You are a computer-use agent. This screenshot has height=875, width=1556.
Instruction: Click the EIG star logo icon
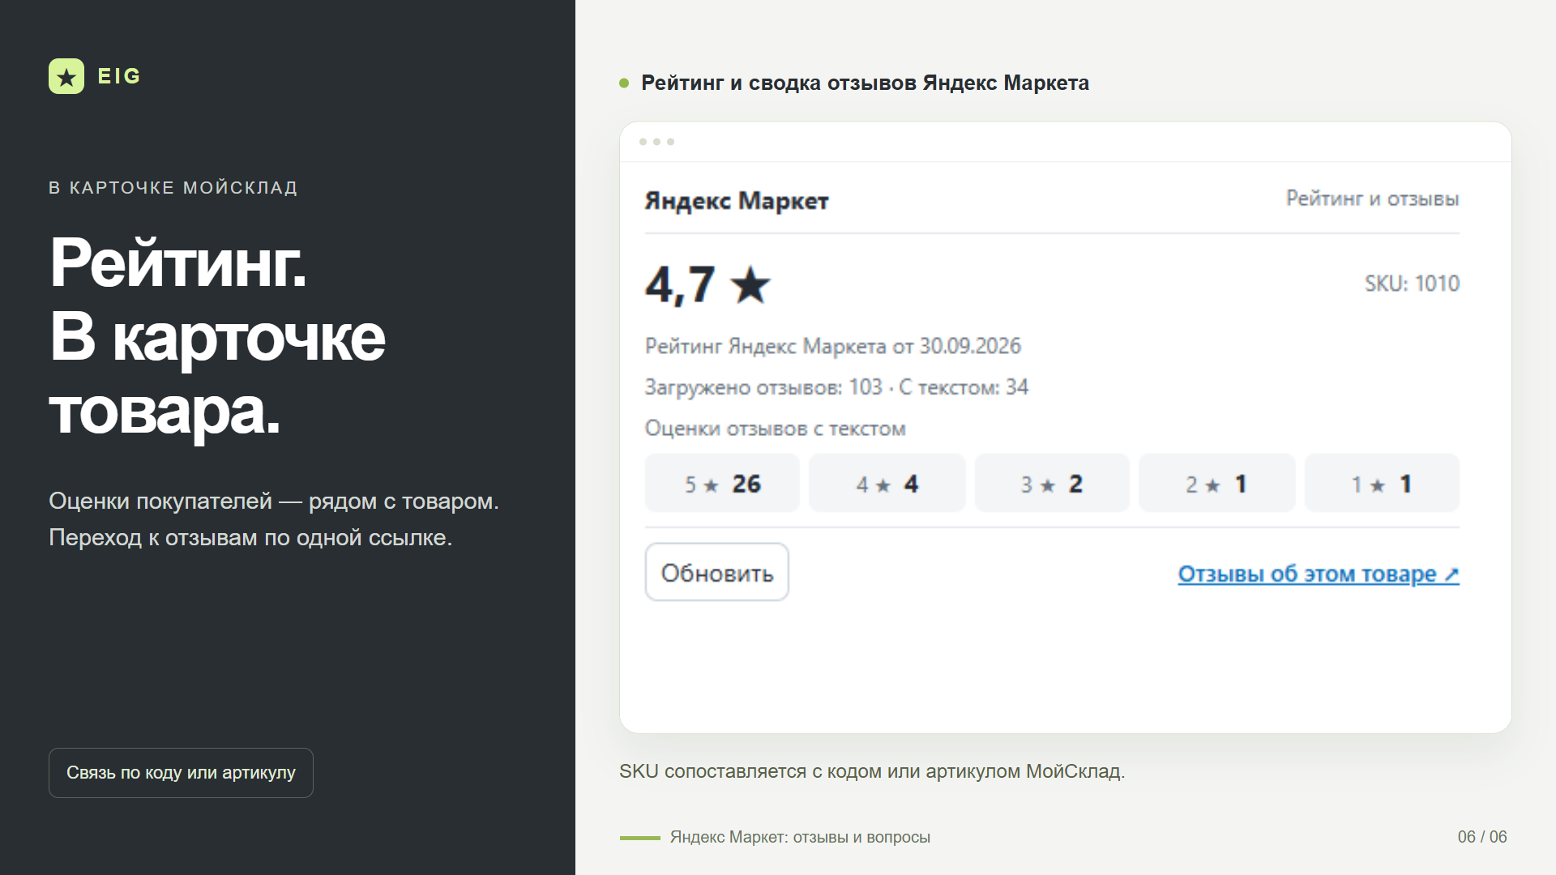[66, 76]
